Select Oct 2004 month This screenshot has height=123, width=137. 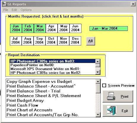[x=51, y=41]
